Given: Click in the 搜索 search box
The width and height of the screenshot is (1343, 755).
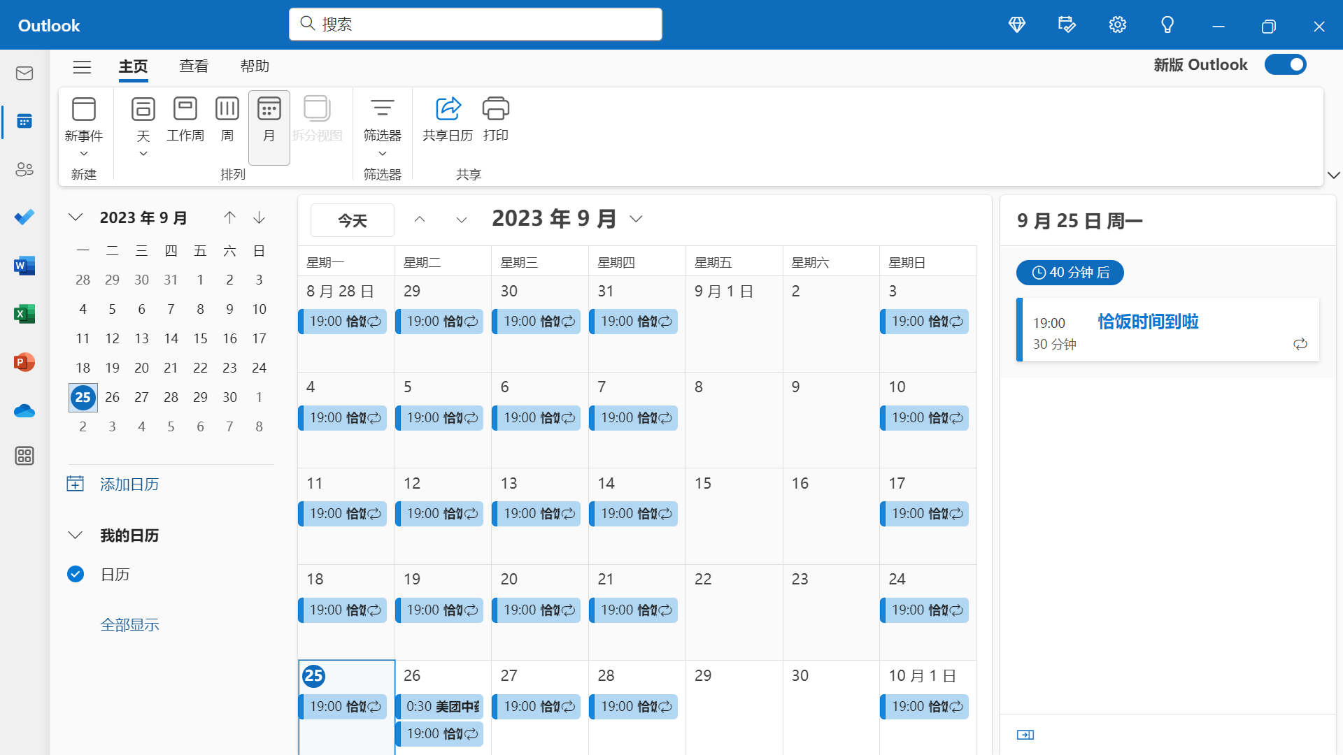Looking at the screenshot, I should click(476, 24).
